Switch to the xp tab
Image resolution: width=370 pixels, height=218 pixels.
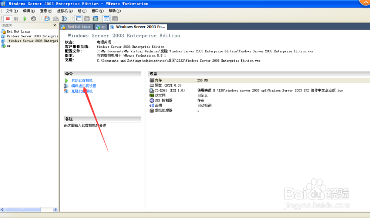(x=101, y=27)
